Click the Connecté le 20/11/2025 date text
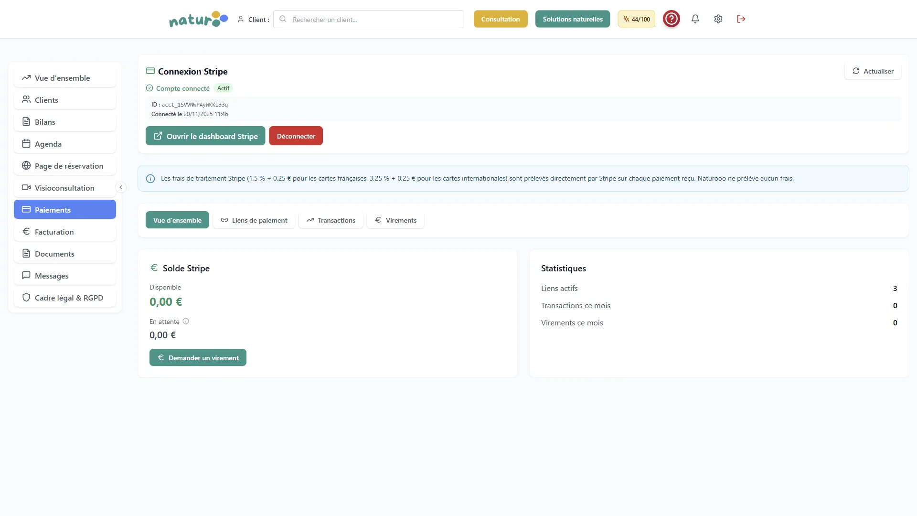 click(x=190, y=114)
